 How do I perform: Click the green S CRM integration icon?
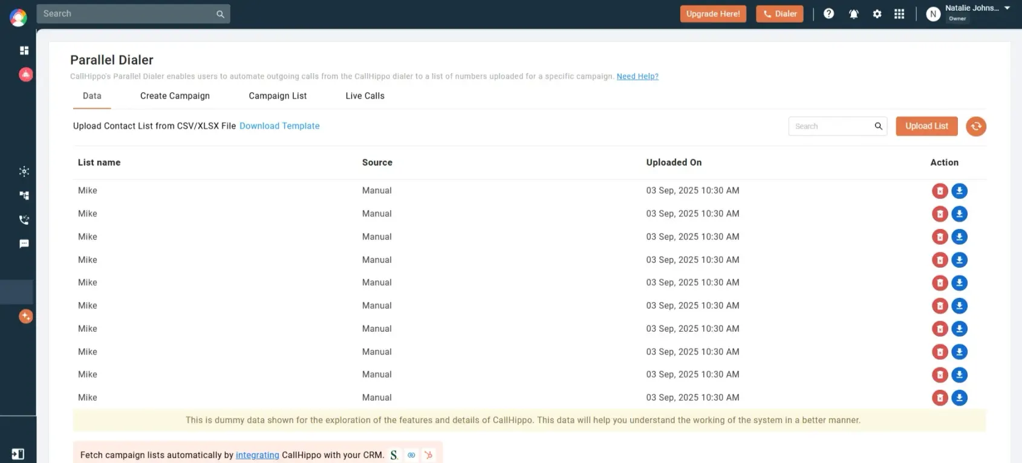coord(394,455)
